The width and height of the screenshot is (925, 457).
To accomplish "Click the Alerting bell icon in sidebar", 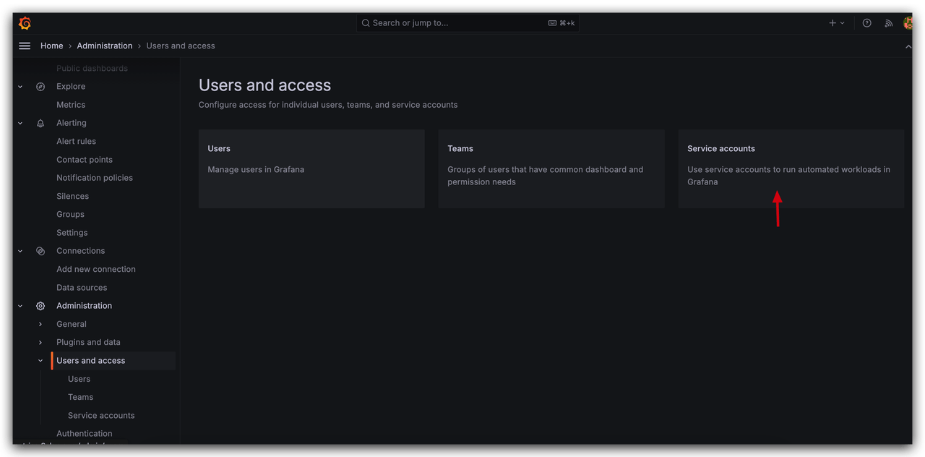I will [40, 124].
